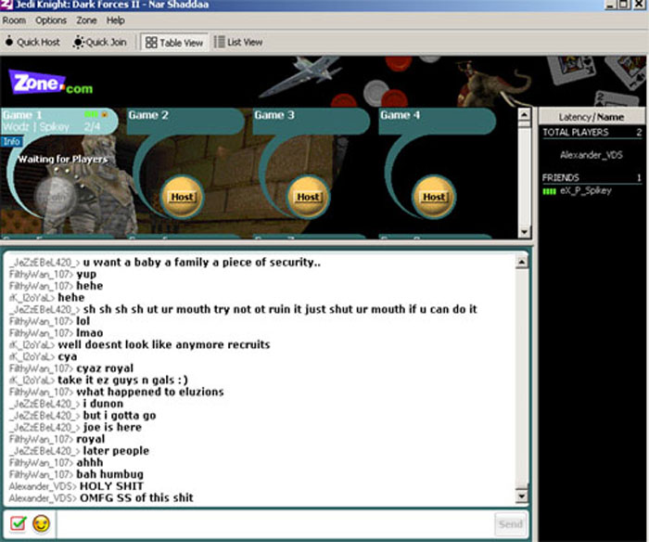Screen dimensions: 649x542
Task: Select friend eX_P_Spikey in the list
Action: (x=586, y=190)
